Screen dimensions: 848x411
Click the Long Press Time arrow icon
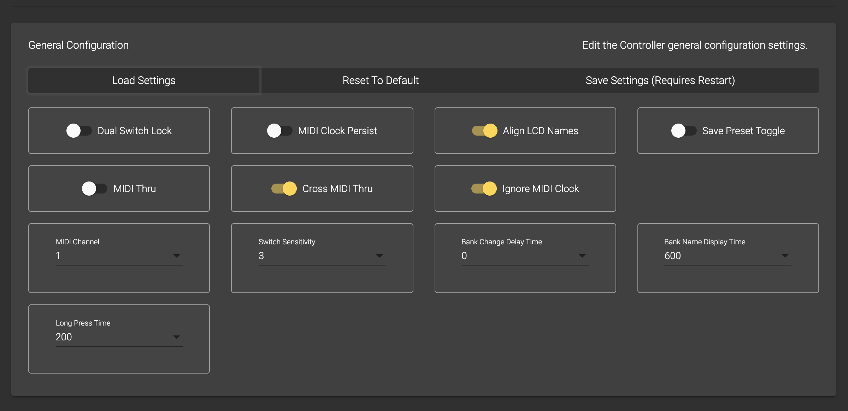[177, 337]
